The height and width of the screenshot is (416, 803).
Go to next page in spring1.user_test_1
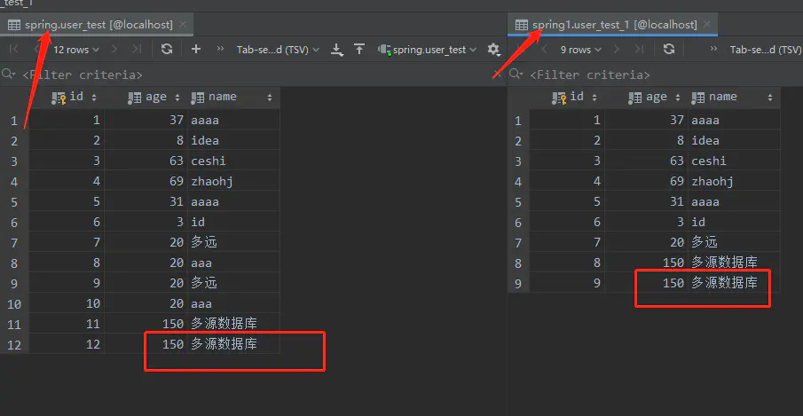(617, 49)
